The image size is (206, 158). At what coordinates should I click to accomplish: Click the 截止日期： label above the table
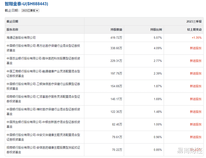pyautogui.click(x=12, y=11)
